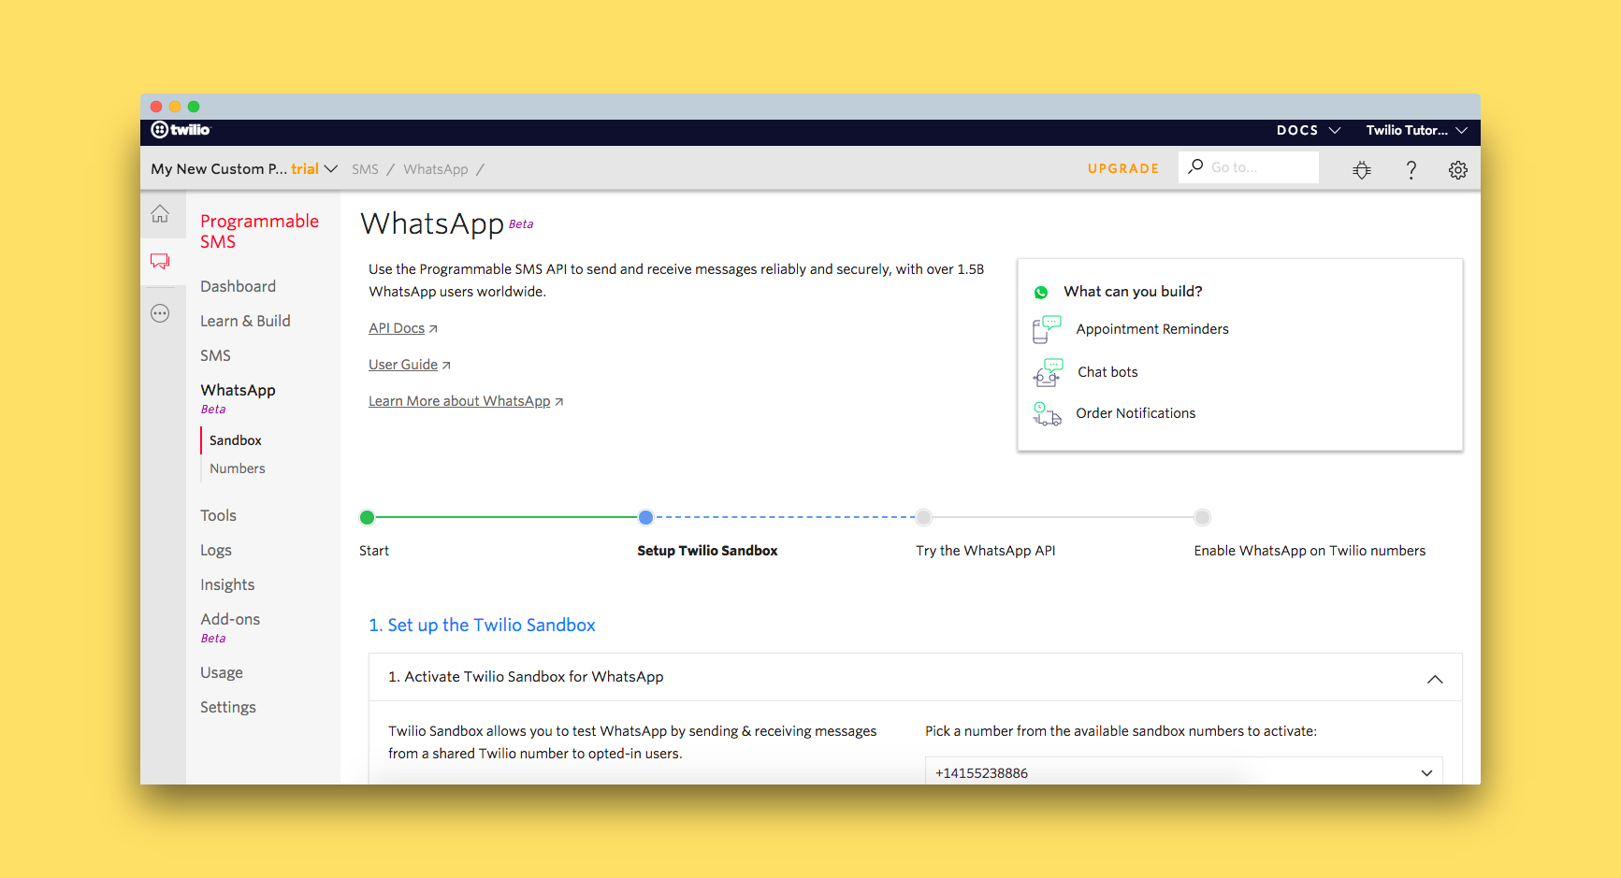This screenshot has width=1621, height=878.
Task: Open the settings gear icon
Action: (x=1457, y=169)
